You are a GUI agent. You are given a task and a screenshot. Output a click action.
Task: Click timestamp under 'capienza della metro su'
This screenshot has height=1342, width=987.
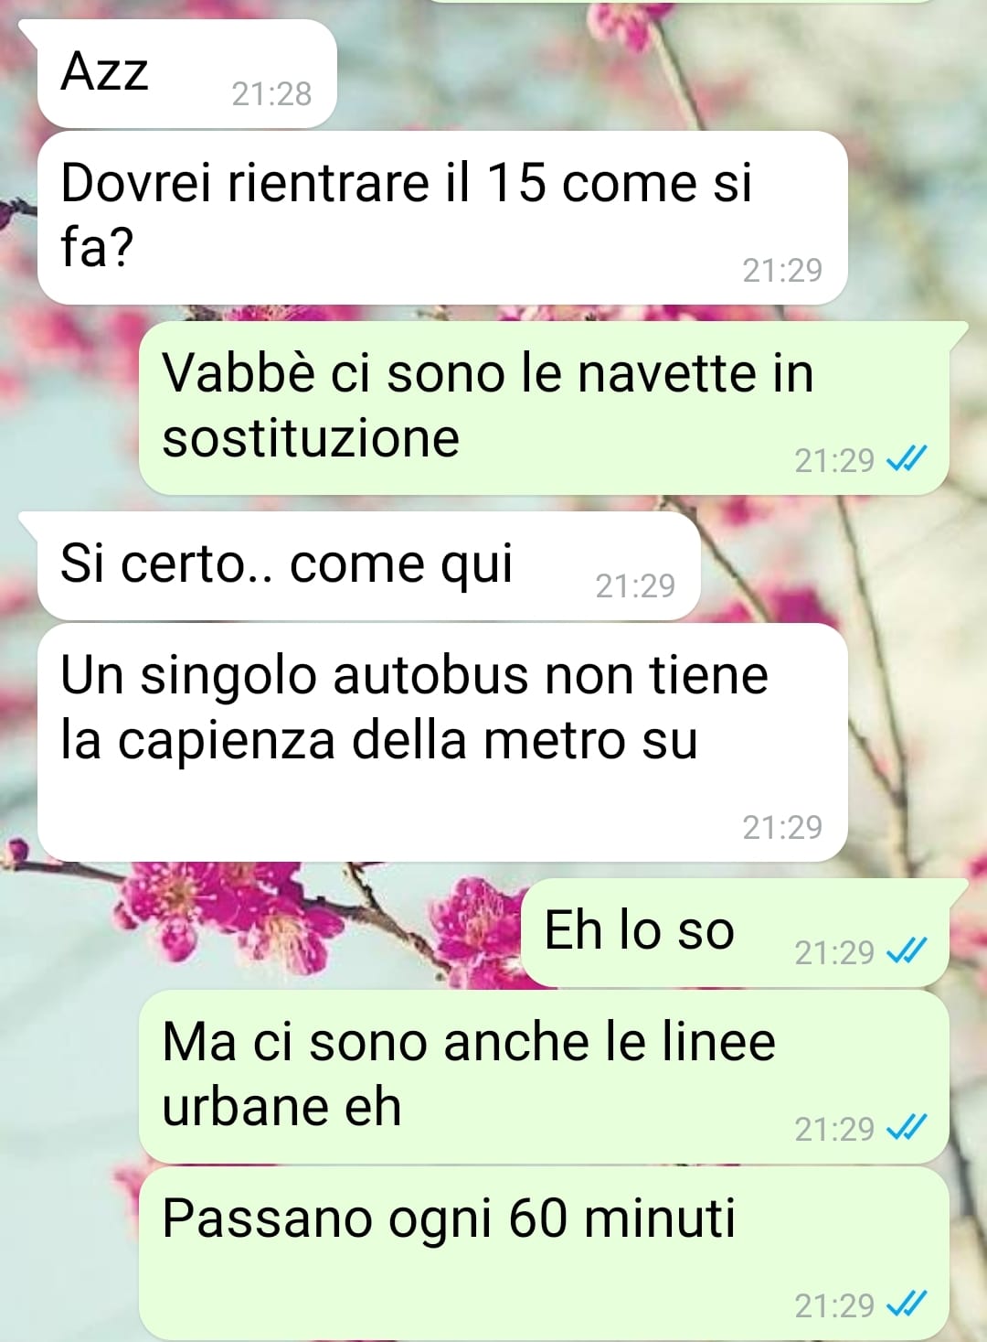pos(782,827)
